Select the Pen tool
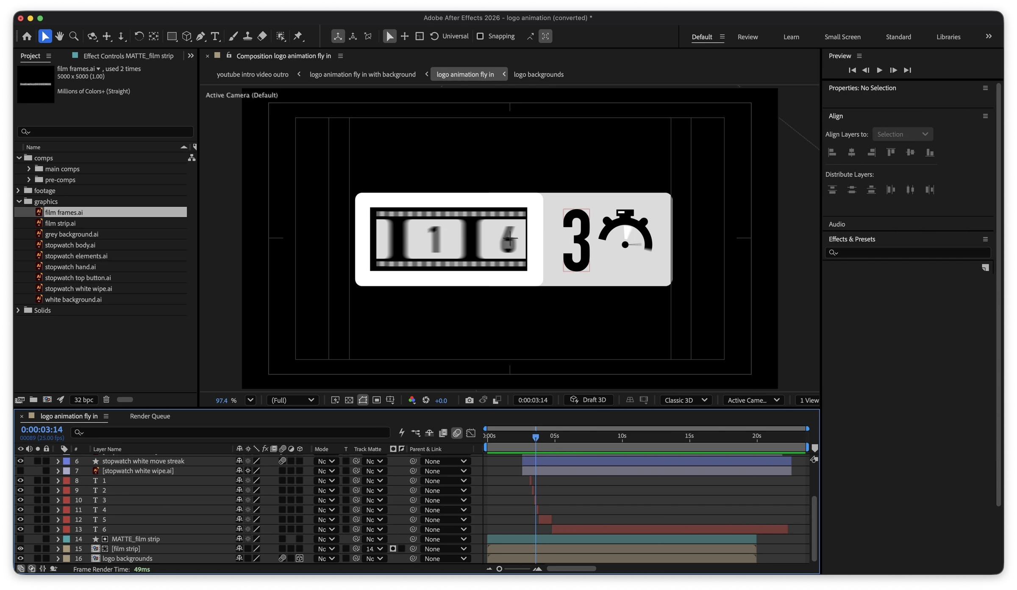1017x590 pixels. (200, 36)
